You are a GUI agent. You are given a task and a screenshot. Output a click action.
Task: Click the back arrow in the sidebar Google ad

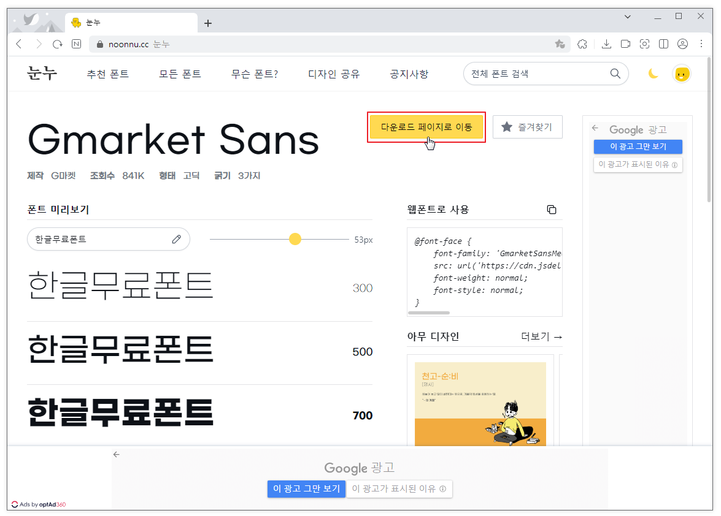(x=595, y=128)
